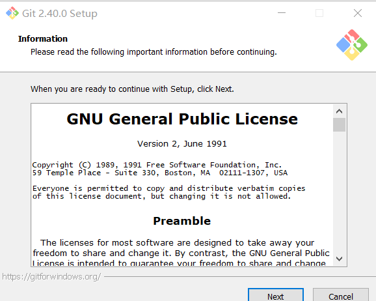Image resolution: width=376 pixels, height=301 pixels.
Task: Click the Copyright Free Software Foundation line
Action: pos(157,165)
